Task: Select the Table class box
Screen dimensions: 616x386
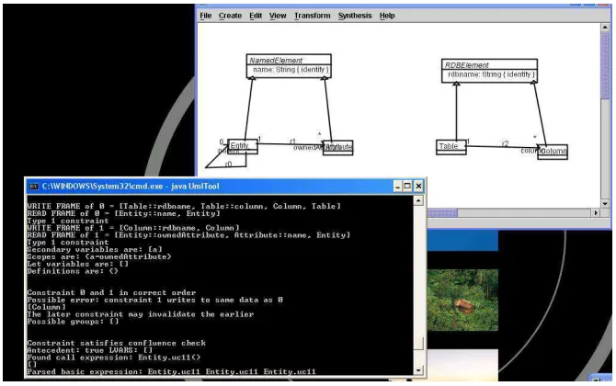Action: (x=451, y=147)
